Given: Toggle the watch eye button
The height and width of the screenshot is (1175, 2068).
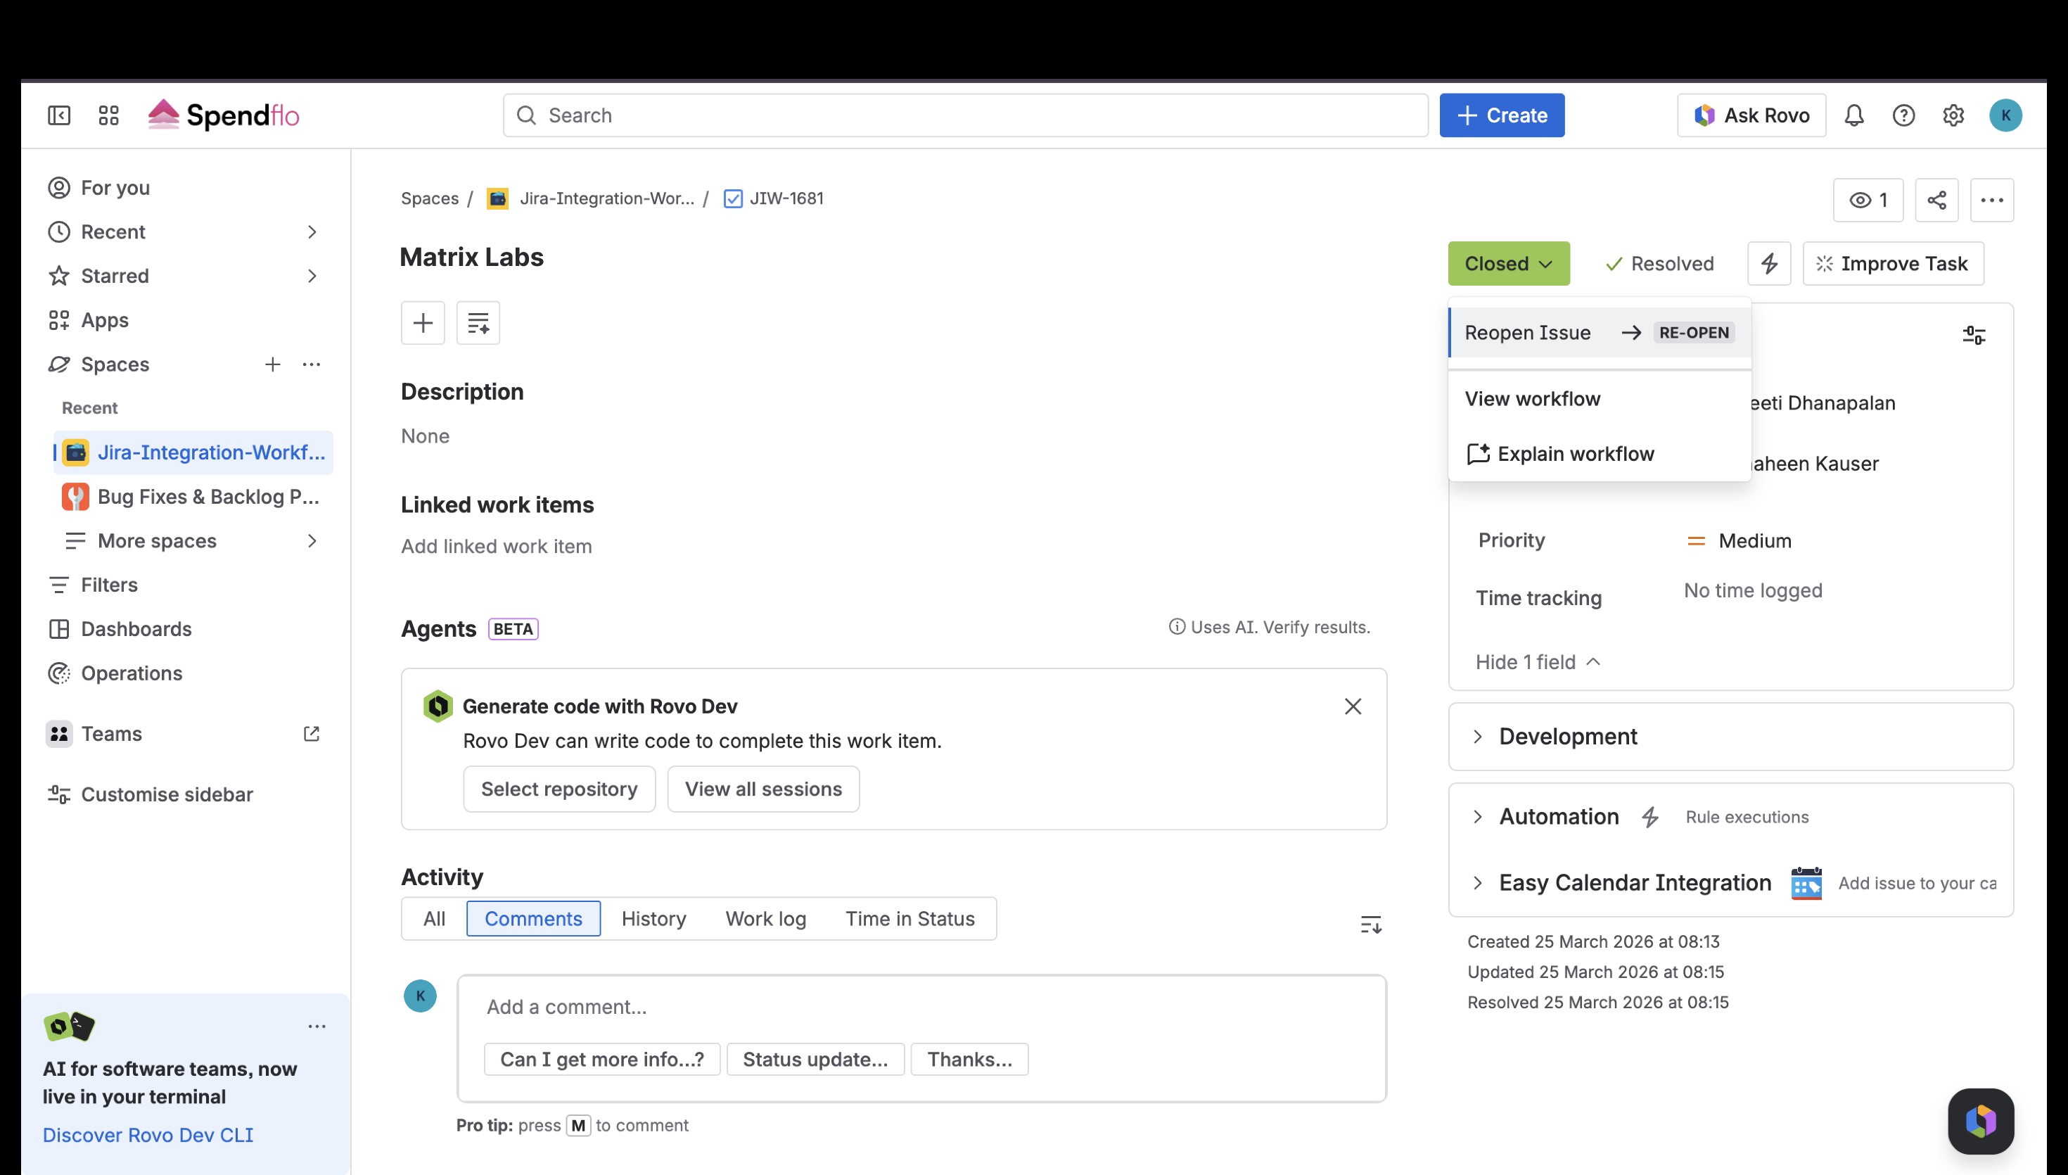Looking at the screenshot, I should (x=1868, y=200).
